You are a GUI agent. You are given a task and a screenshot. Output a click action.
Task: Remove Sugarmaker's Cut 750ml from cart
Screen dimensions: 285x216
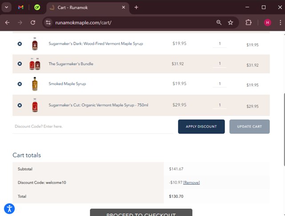[x=20, y=105]
